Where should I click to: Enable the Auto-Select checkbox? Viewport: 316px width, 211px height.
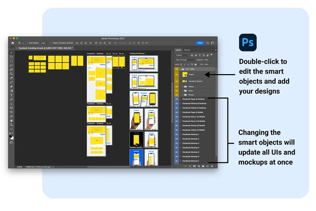pos(27,43)
